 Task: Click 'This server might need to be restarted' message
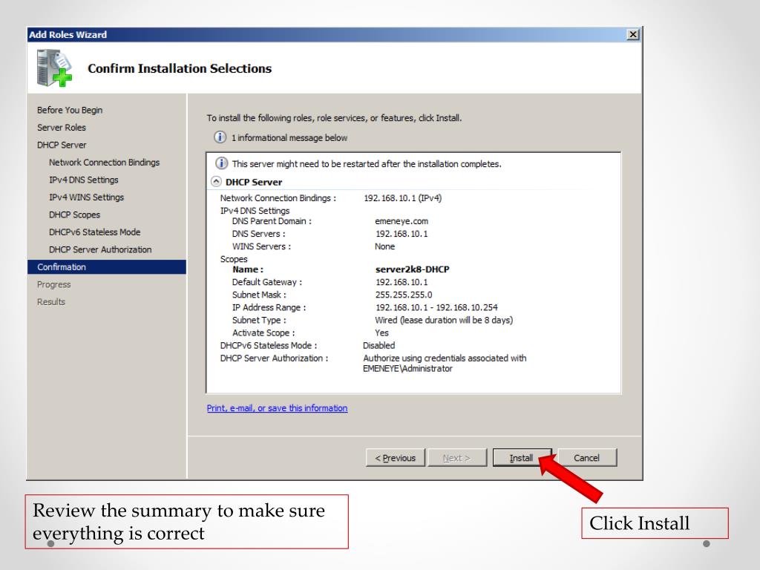367,164
